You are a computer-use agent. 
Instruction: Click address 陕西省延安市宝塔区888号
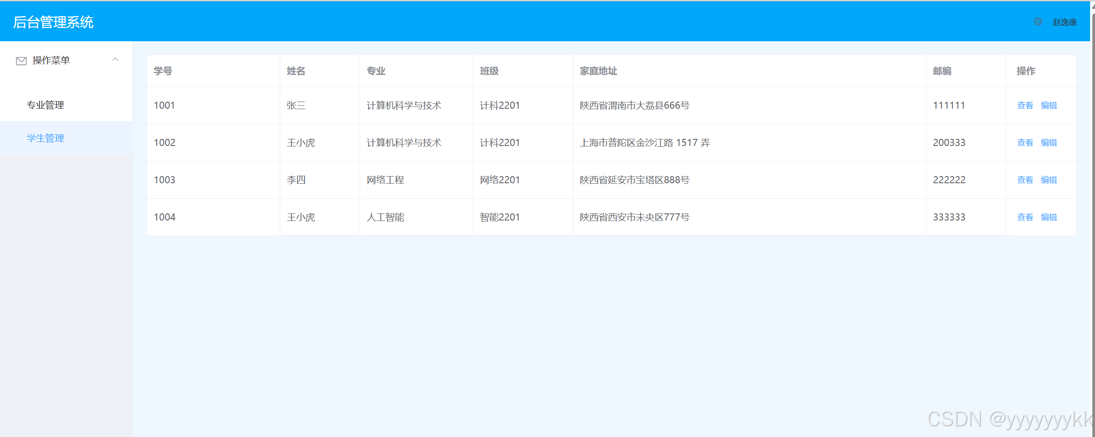pyautogui.click(x=635, y=180)
